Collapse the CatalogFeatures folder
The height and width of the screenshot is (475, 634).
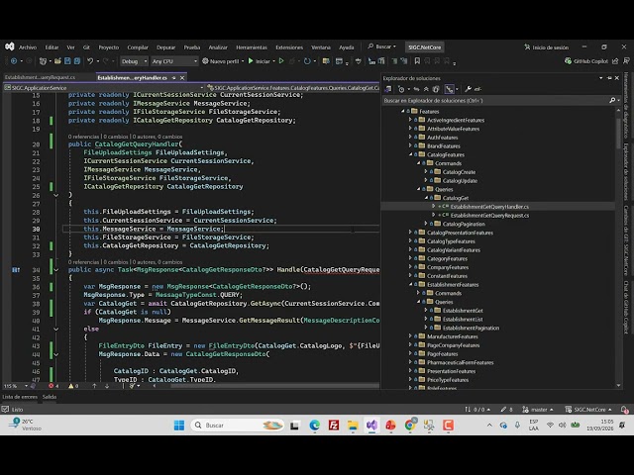tap(410, 154)
